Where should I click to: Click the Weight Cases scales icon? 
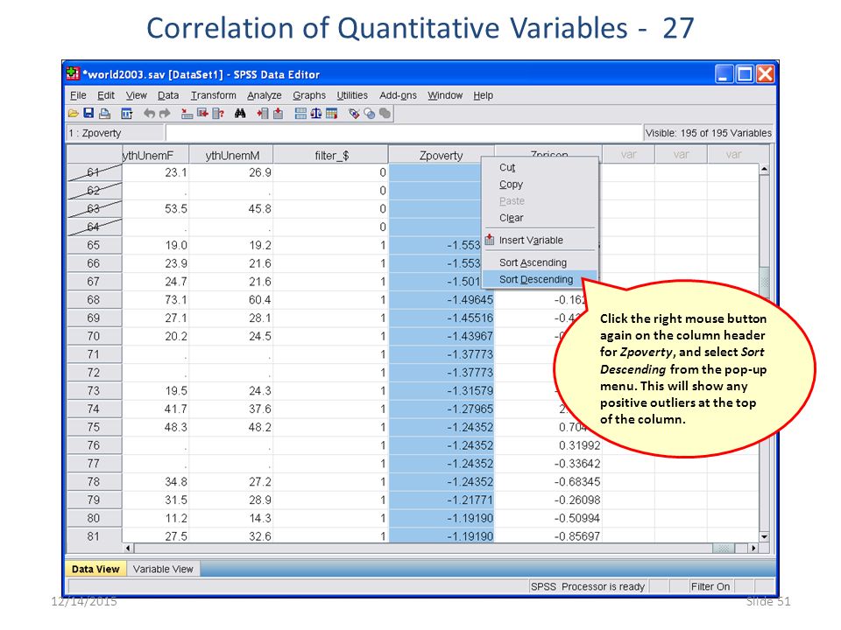(x=316, y=114)
